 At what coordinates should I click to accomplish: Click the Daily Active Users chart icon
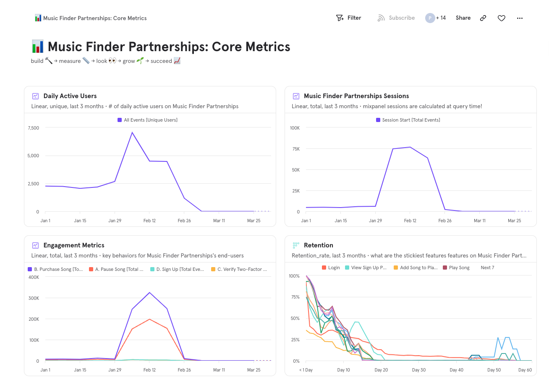point(36,96)
